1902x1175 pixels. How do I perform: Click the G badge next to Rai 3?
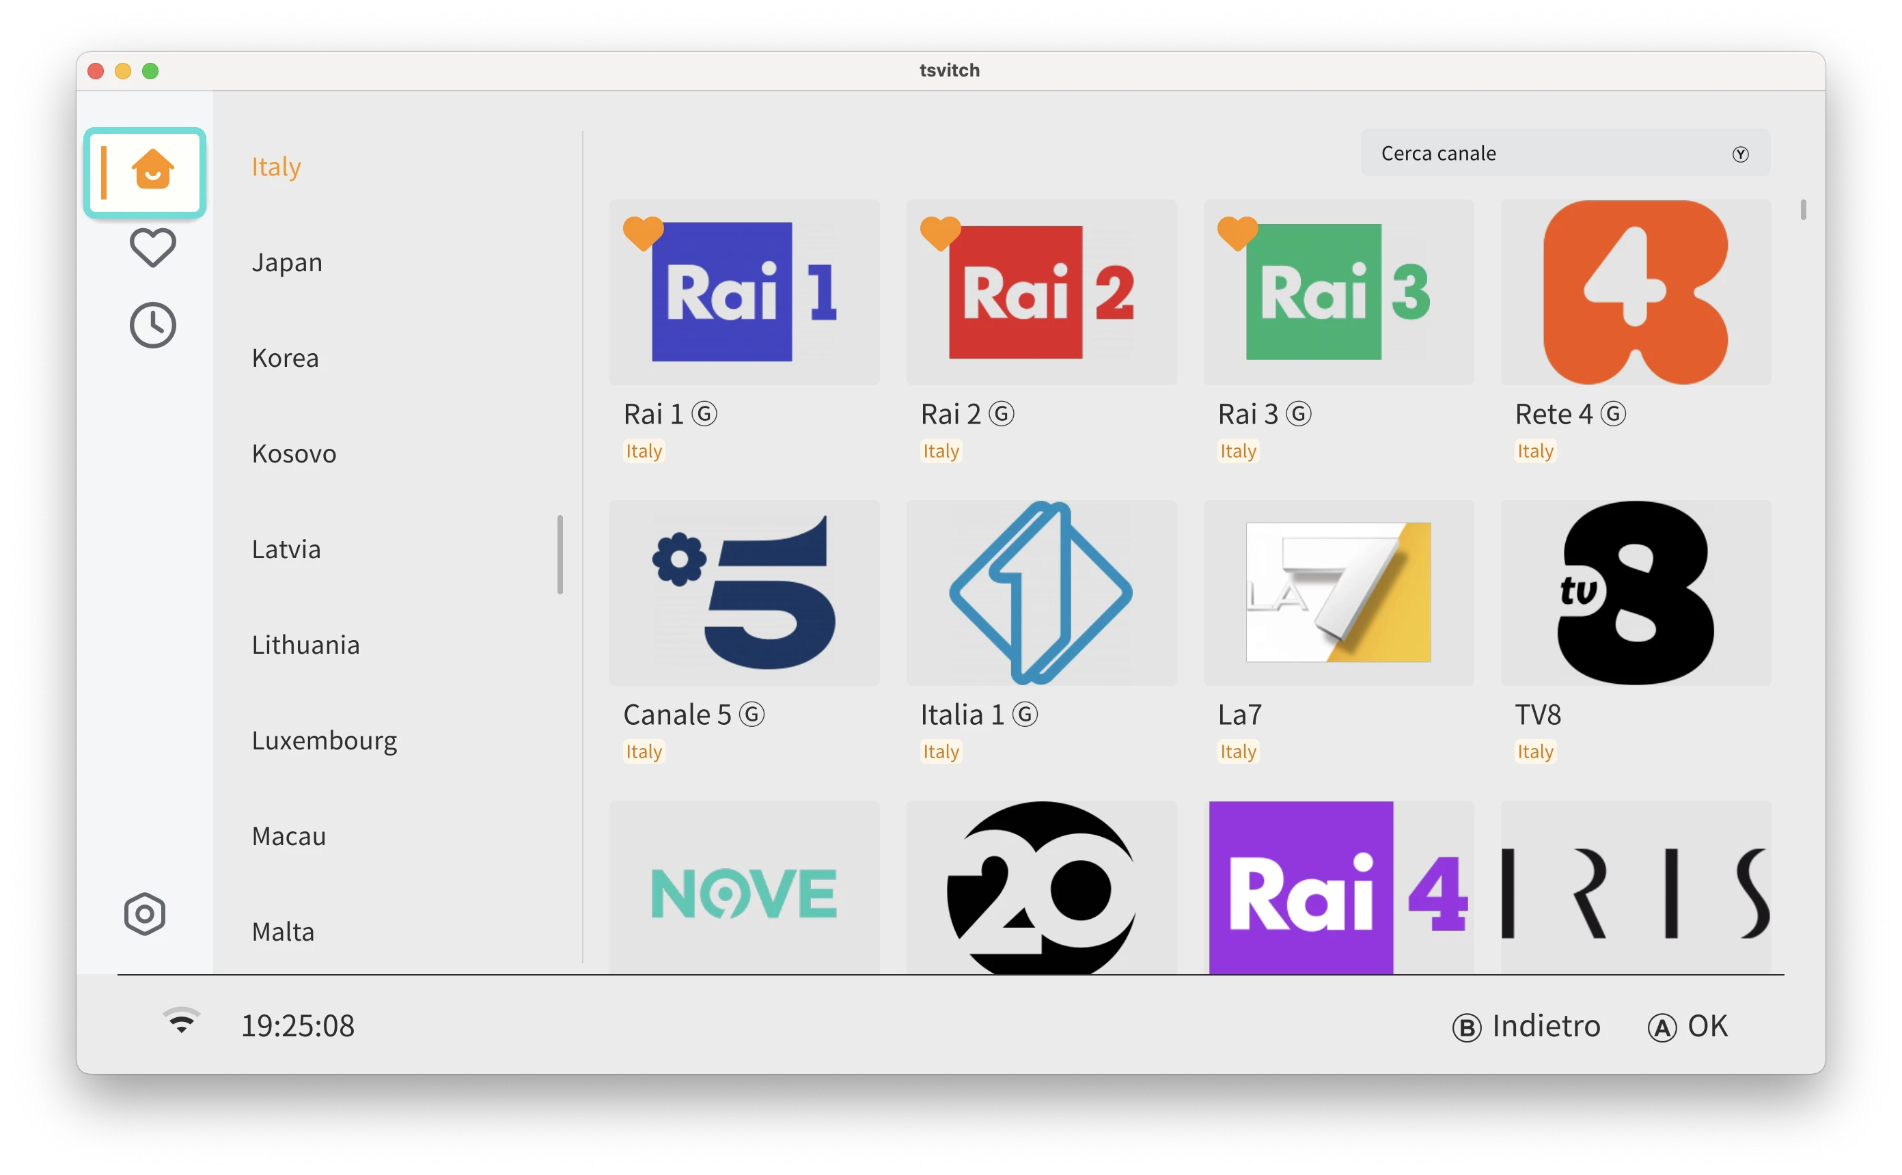(x=1298, y=413)
